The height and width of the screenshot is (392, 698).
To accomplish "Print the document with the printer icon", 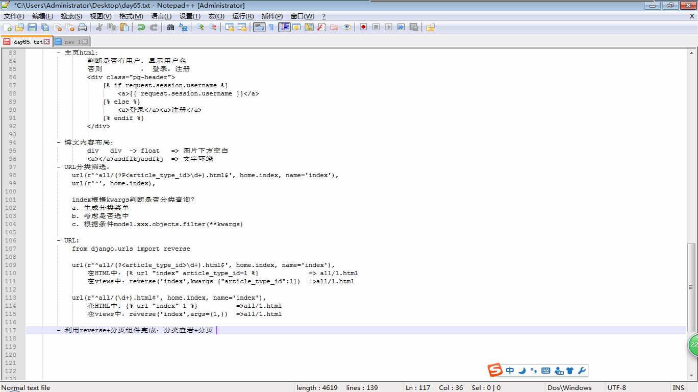I will (82, 27).
